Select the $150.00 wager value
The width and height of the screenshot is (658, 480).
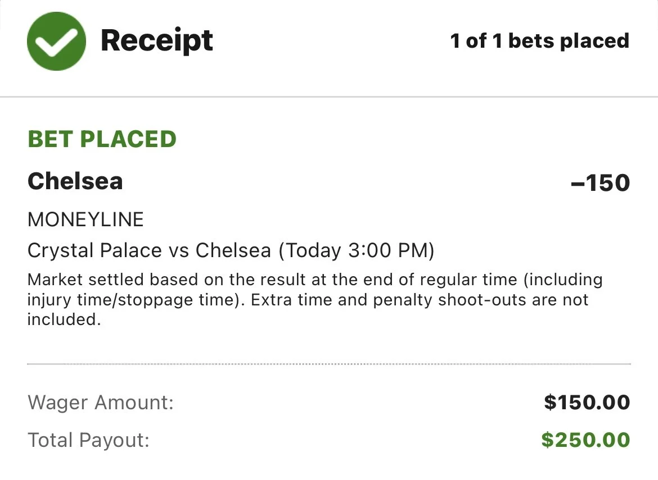coord(587,402)
